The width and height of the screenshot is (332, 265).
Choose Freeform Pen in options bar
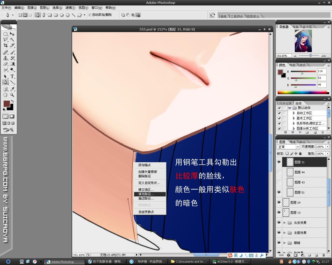(x=44, y=15)
